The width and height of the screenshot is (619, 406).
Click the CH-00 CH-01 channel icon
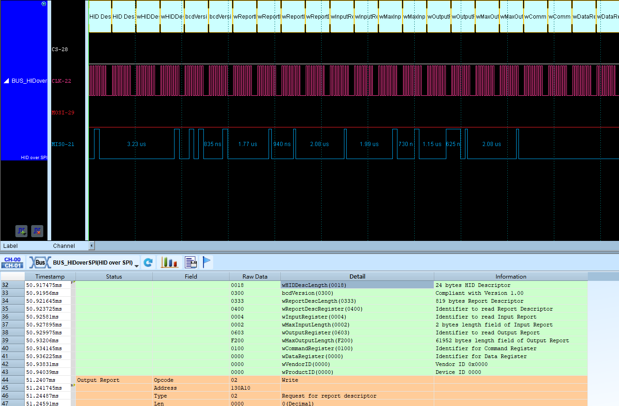pos(12,263)
